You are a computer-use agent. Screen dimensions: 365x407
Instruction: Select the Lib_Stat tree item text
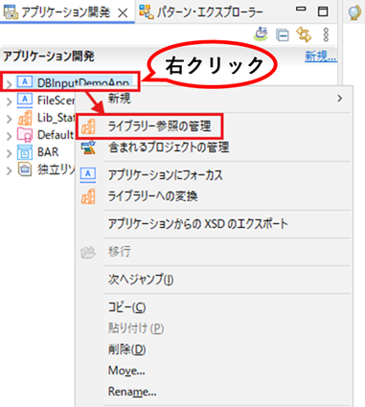pos(56,118)
